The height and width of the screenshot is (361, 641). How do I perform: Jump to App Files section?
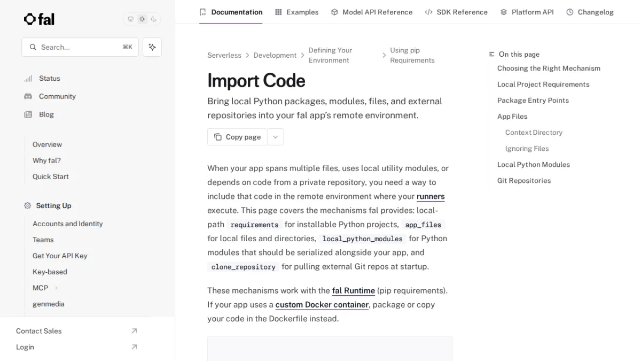click(512, 117)
